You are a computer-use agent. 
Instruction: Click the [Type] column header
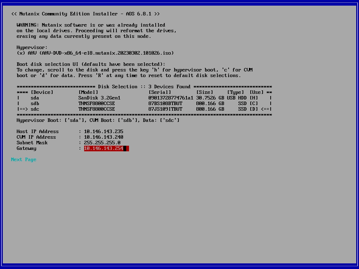click(x=235, y=92)
